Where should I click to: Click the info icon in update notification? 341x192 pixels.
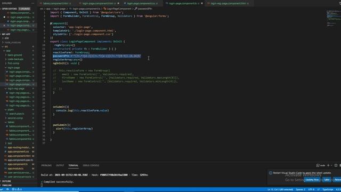point(271,173)
